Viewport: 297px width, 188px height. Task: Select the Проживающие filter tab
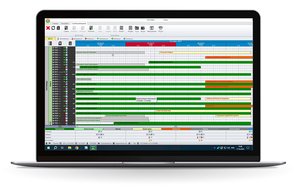point(63,39)
